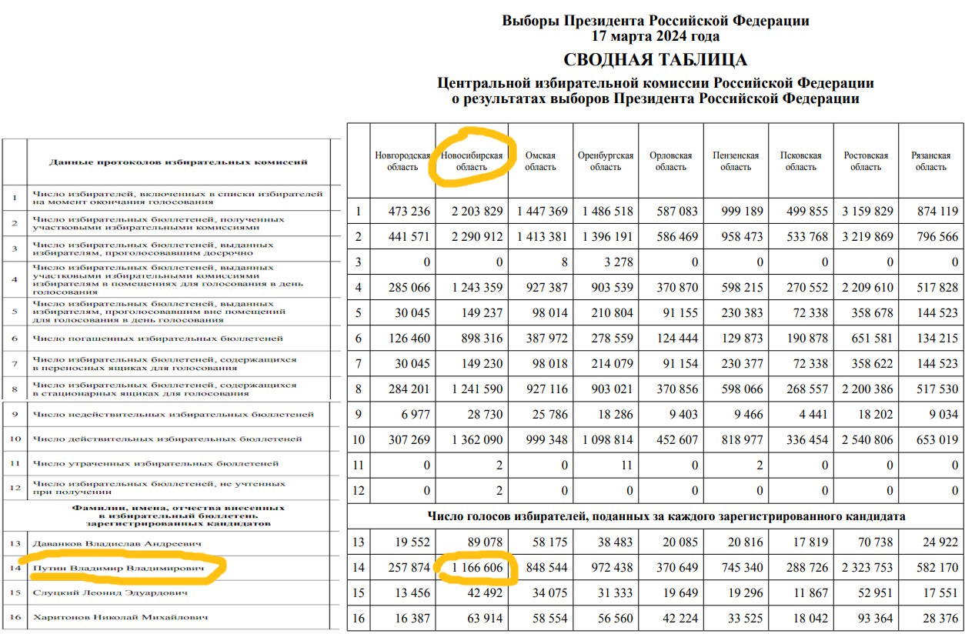Image resolution: width=965 pixels, height=634 pixels.
Task: Click the Харитонов Николай Михайлович row label
Action: click(x=120, y=618)
